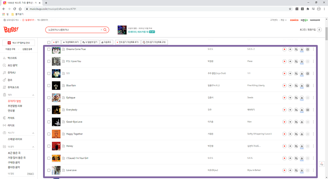The image size is (328, 179).
Task: Play the song Love Love
Action: point(284,170)
